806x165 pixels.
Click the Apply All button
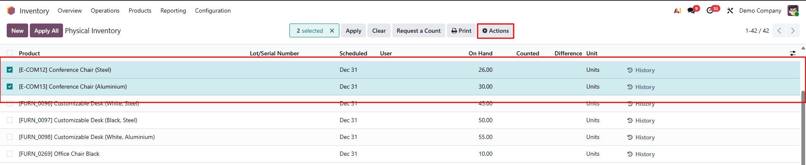(46, 31)
